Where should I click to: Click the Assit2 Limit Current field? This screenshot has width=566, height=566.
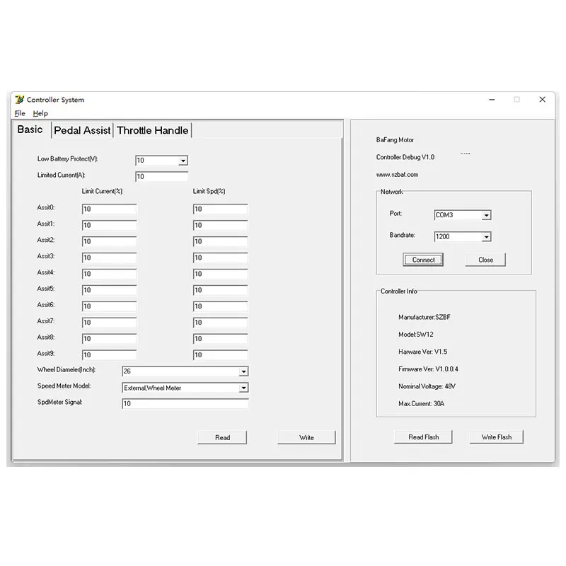coord(110,241)
